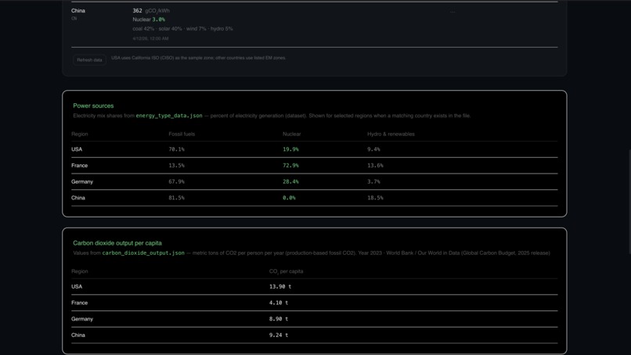This screenshot has width=631, height=355.
Task: Select France CO₂ value 4.10 t
Action: click(x=279, y=303)
